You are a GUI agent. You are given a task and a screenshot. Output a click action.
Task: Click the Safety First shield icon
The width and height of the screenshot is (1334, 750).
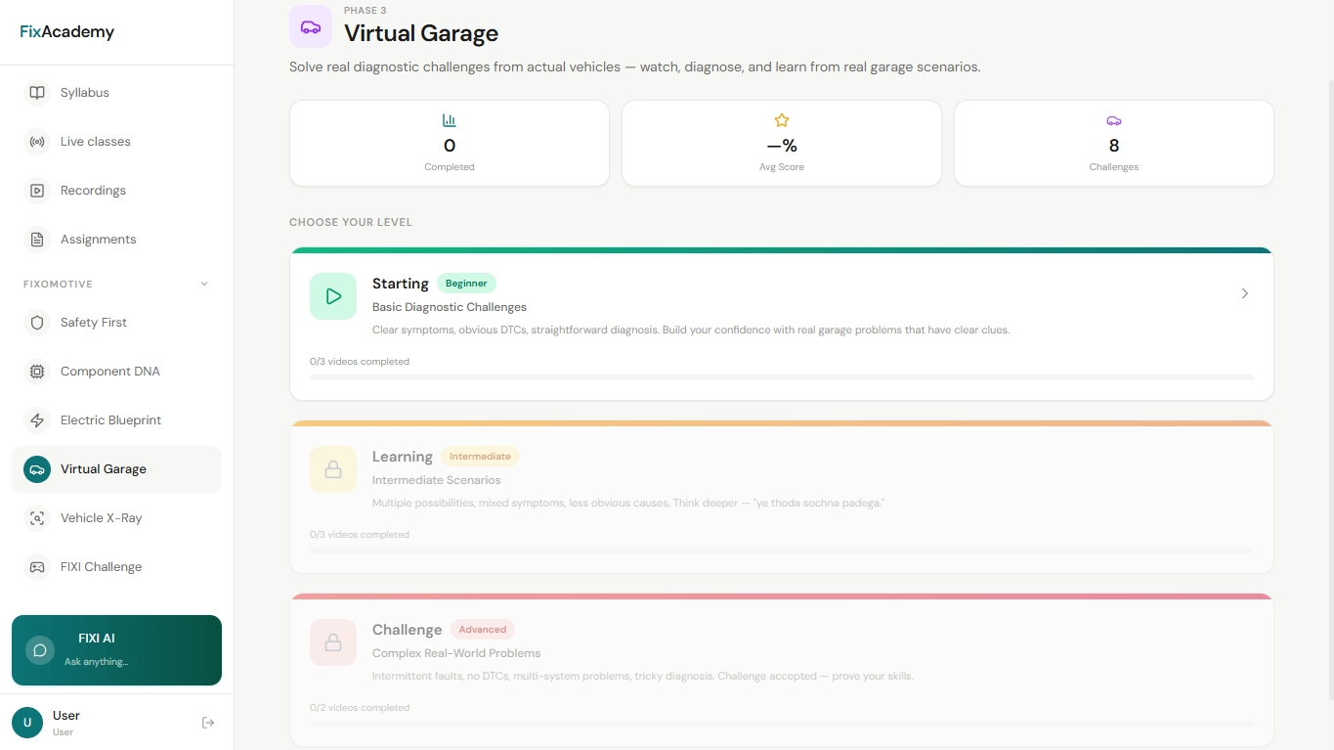36,322
